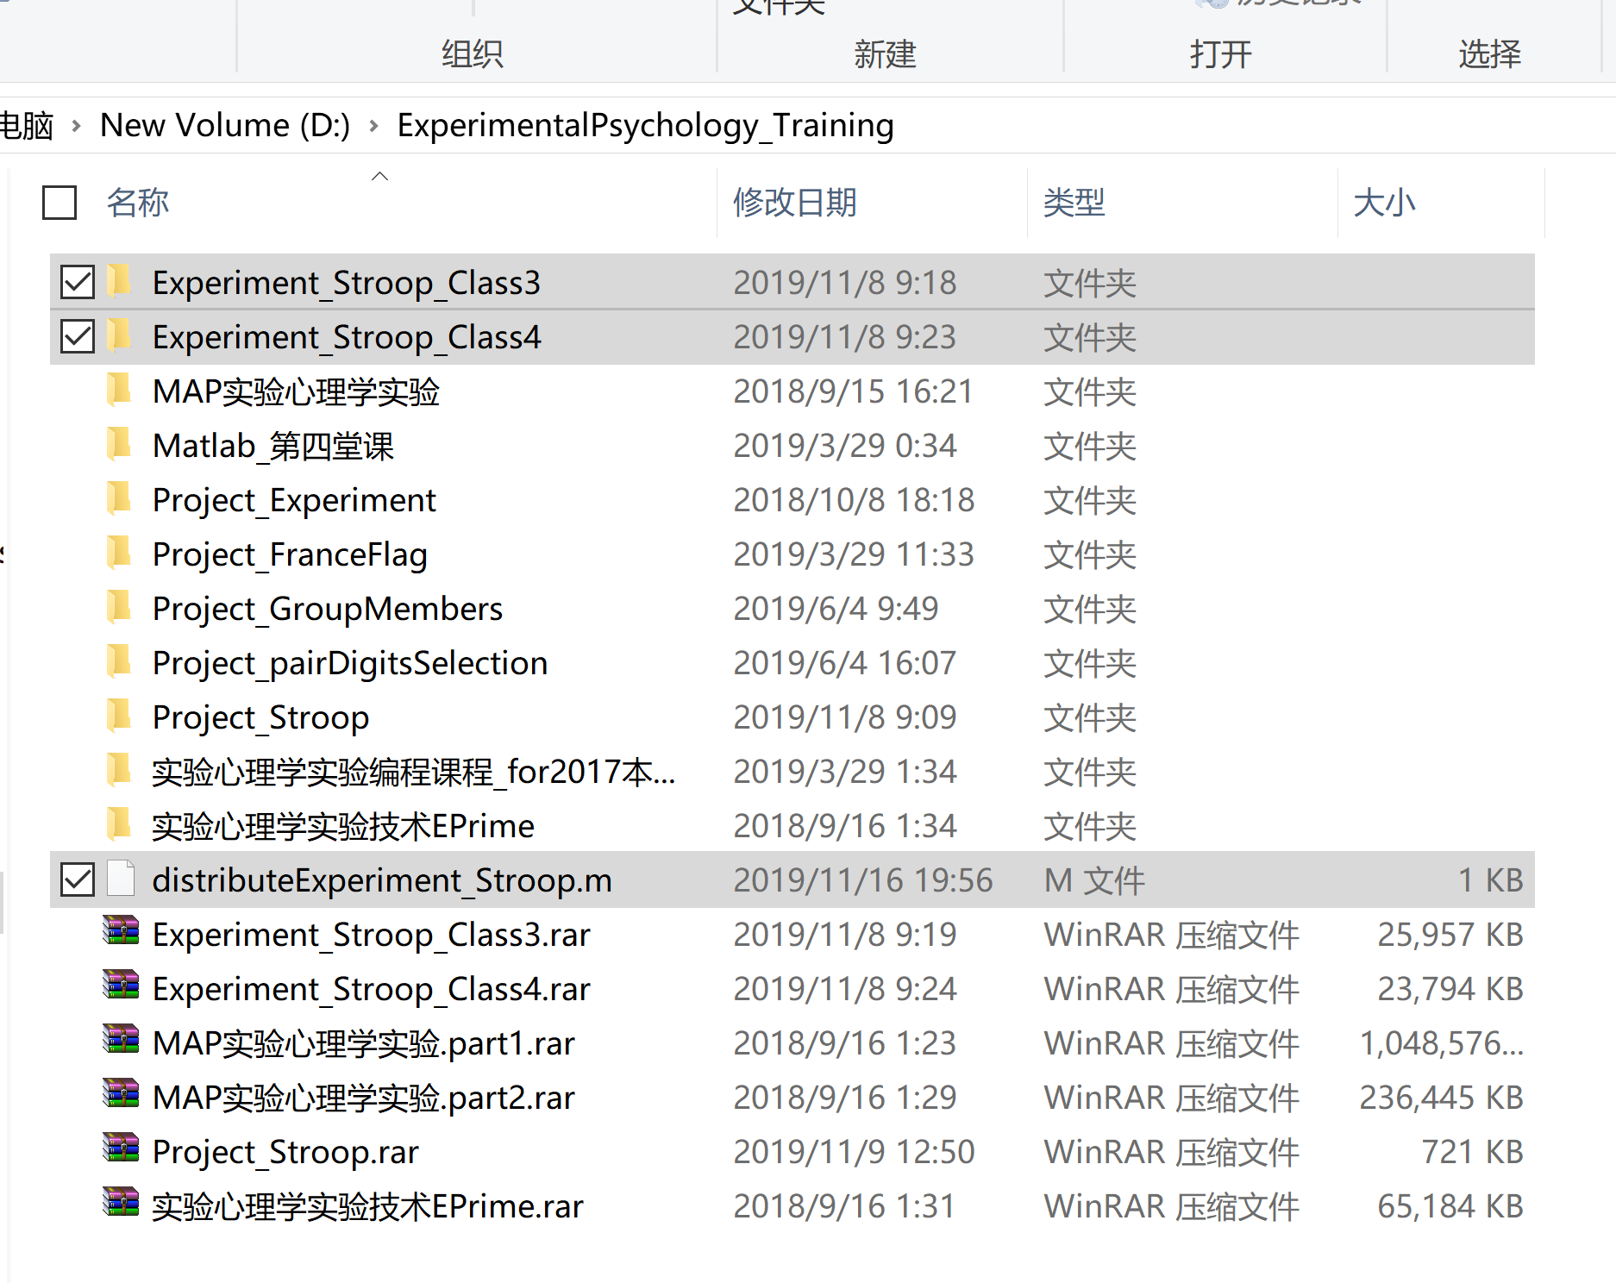This screenshot has width=1616, height=1283.
Task: Click the sort arrow on the 名称 column
Action: tap(379, 177)
